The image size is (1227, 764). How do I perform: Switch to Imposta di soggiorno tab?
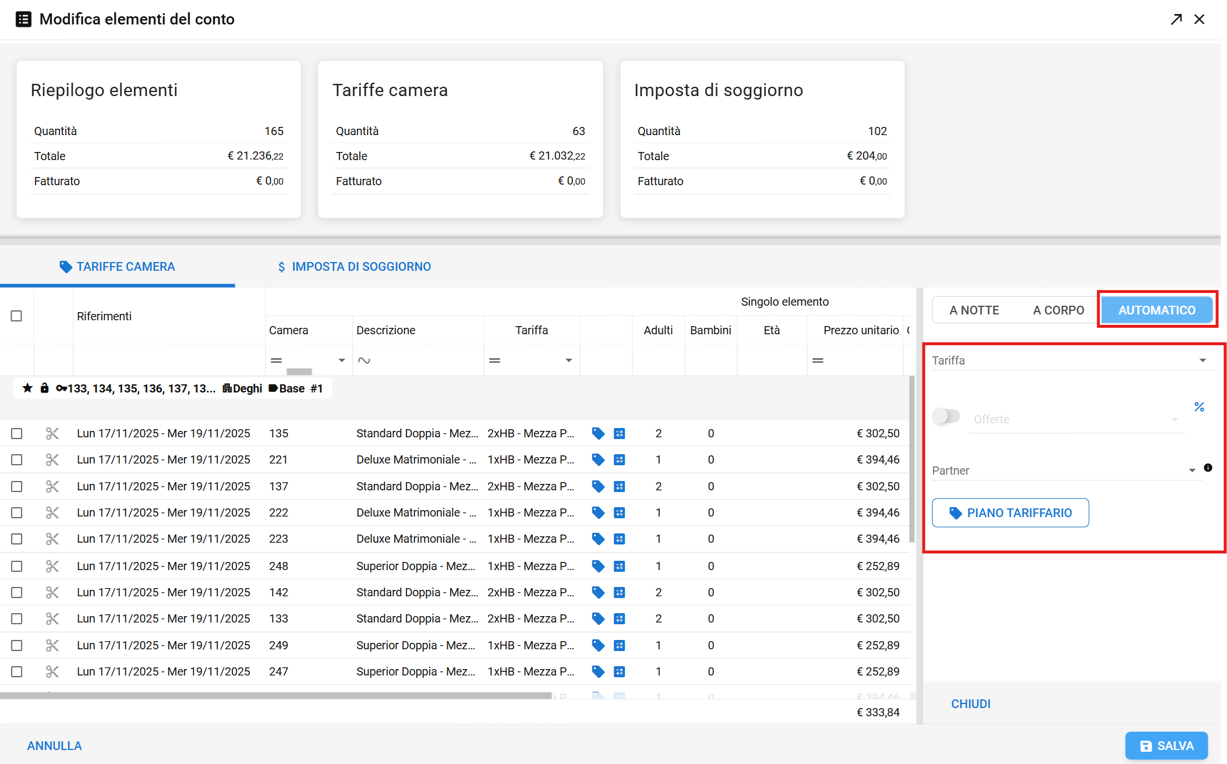[353, 267]
